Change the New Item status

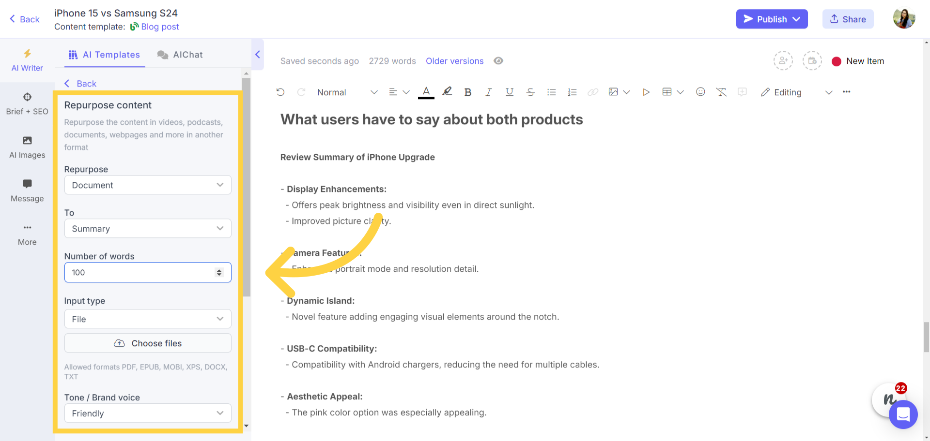coord(858,61)
